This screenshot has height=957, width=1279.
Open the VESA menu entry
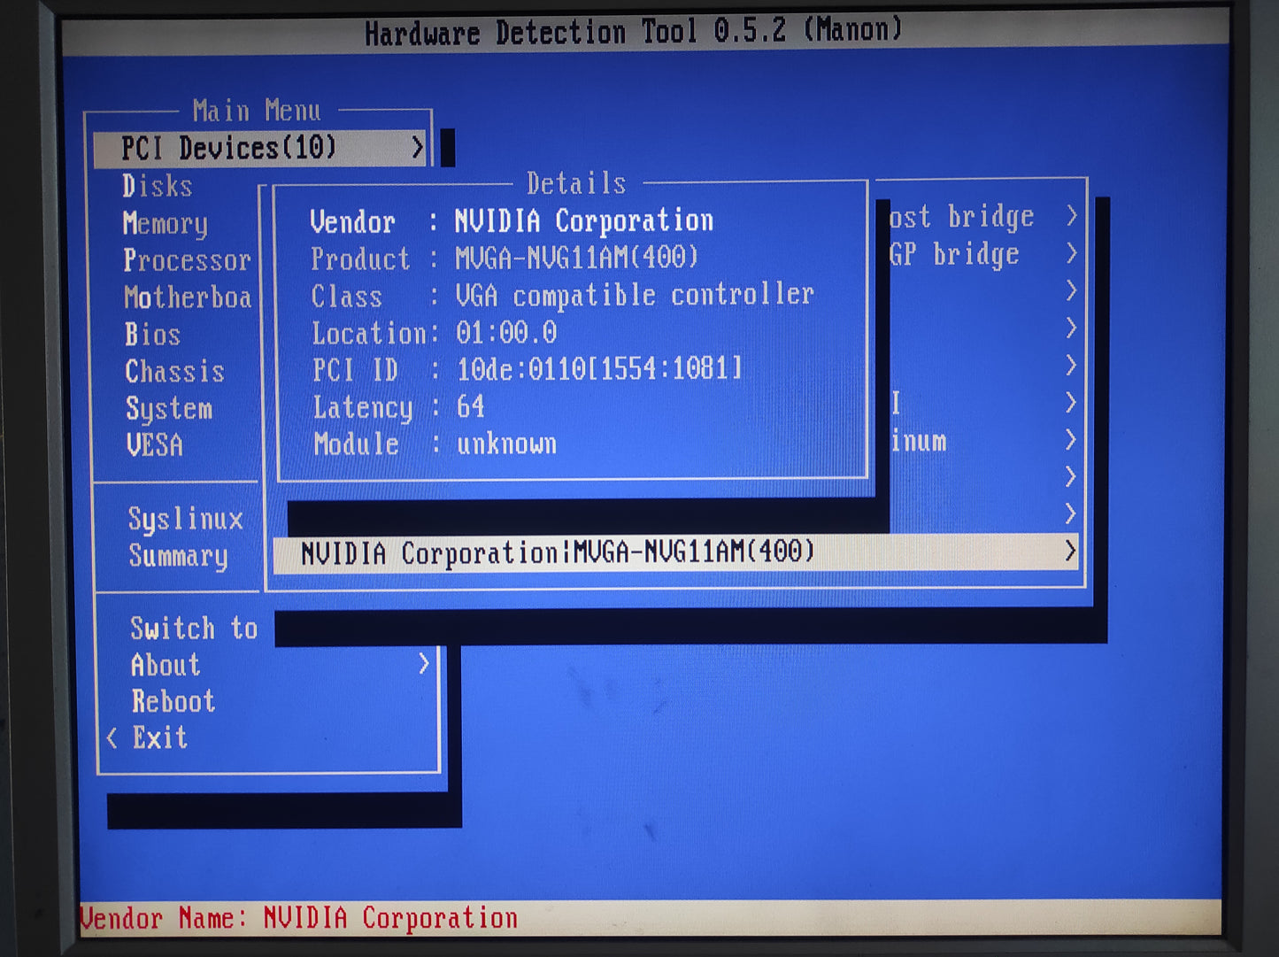pyautogui.click(x=155, y=444)
